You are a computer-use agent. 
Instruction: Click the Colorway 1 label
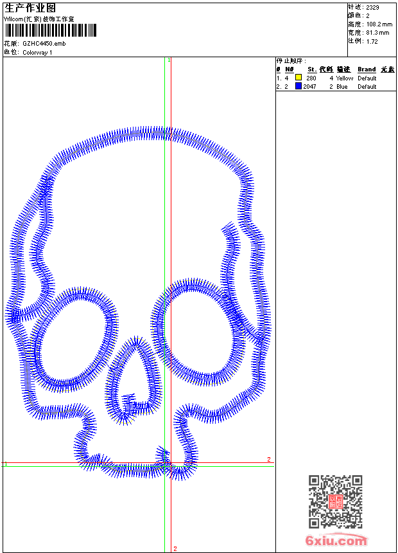37,52
